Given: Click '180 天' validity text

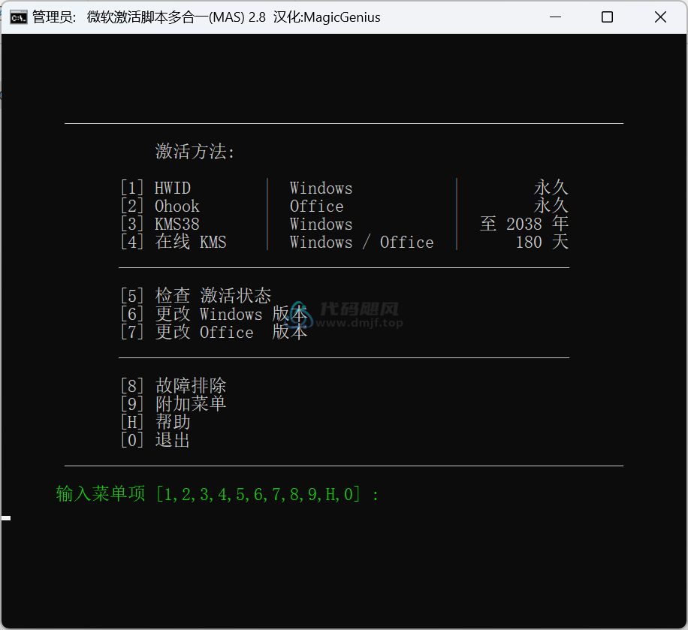Looking at the screenshot, I should point(542,242).
